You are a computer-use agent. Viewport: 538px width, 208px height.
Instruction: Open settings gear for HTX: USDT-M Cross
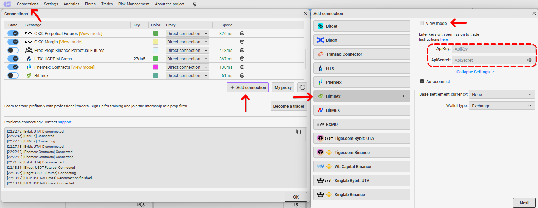point(242,59)
